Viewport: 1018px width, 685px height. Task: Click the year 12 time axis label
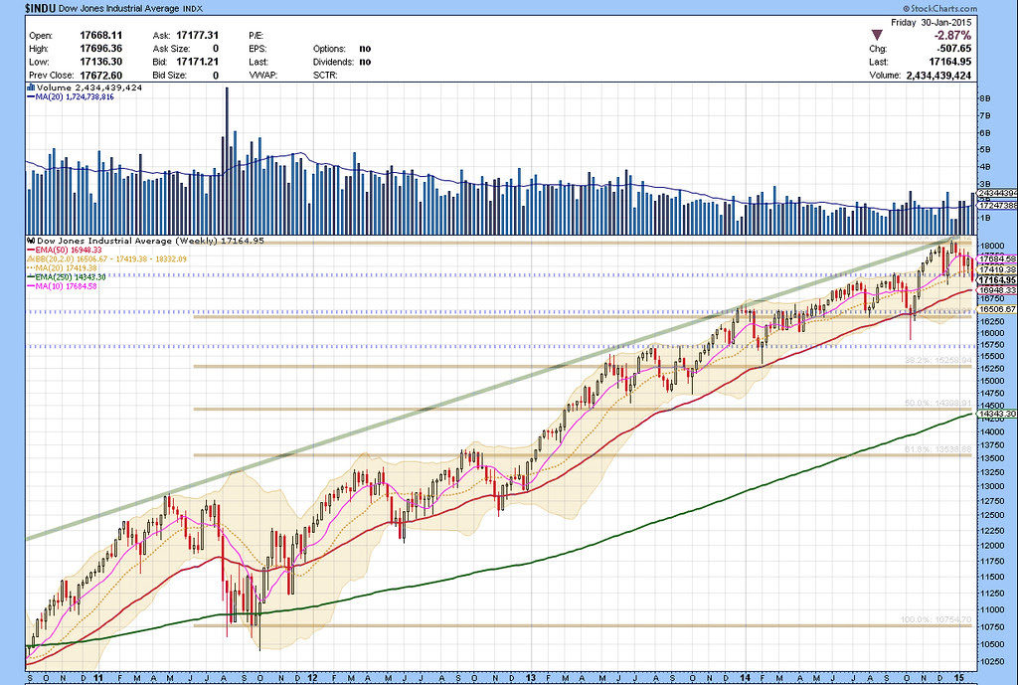(311, 678)
